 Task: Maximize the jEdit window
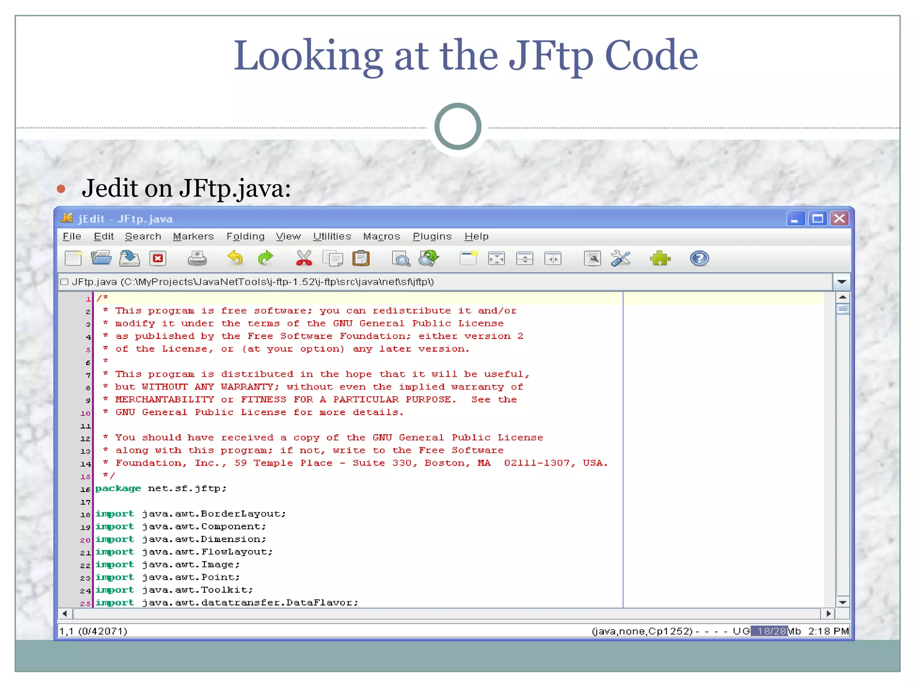[x=818, y=219]
